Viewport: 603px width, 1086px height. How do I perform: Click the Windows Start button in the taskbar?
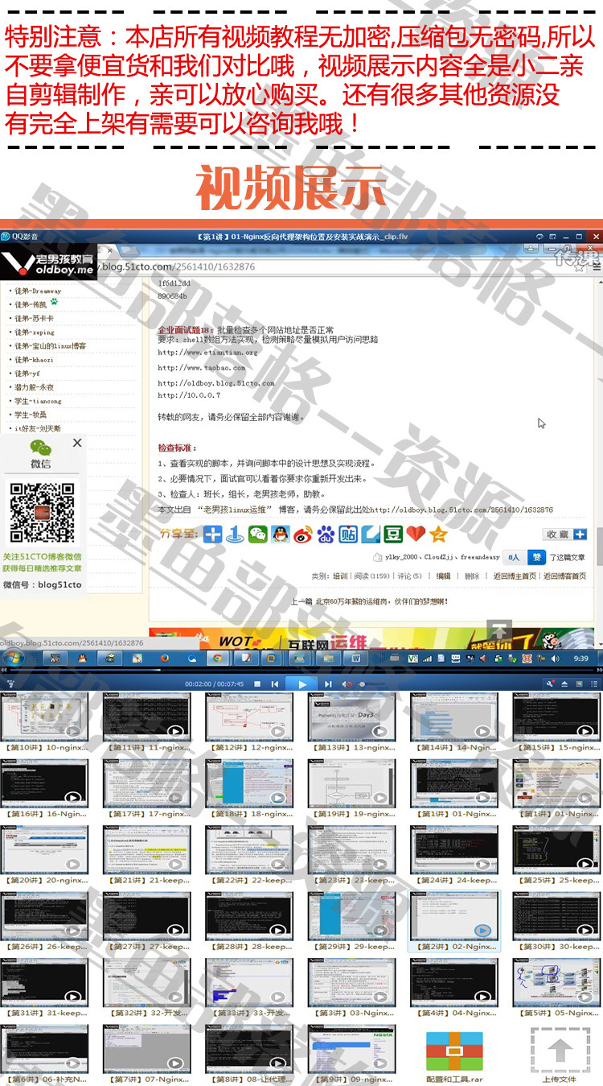[x=14, y=659]
